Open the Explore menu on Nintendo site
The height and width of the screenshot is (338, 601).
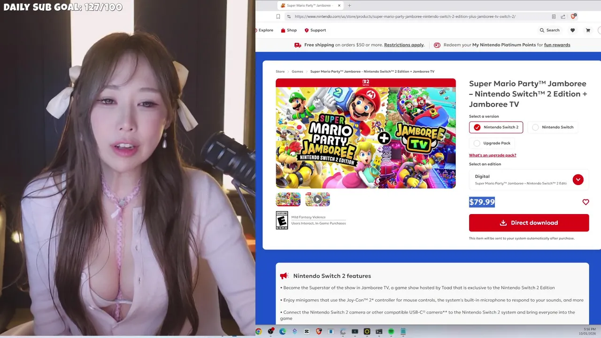[265, 30]
